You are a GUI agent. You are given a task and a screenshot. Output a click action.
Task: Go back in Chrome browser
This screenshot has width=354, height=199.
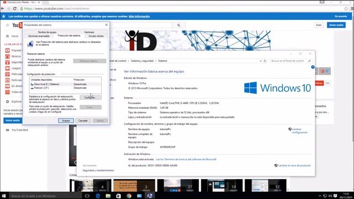point(2,9)
